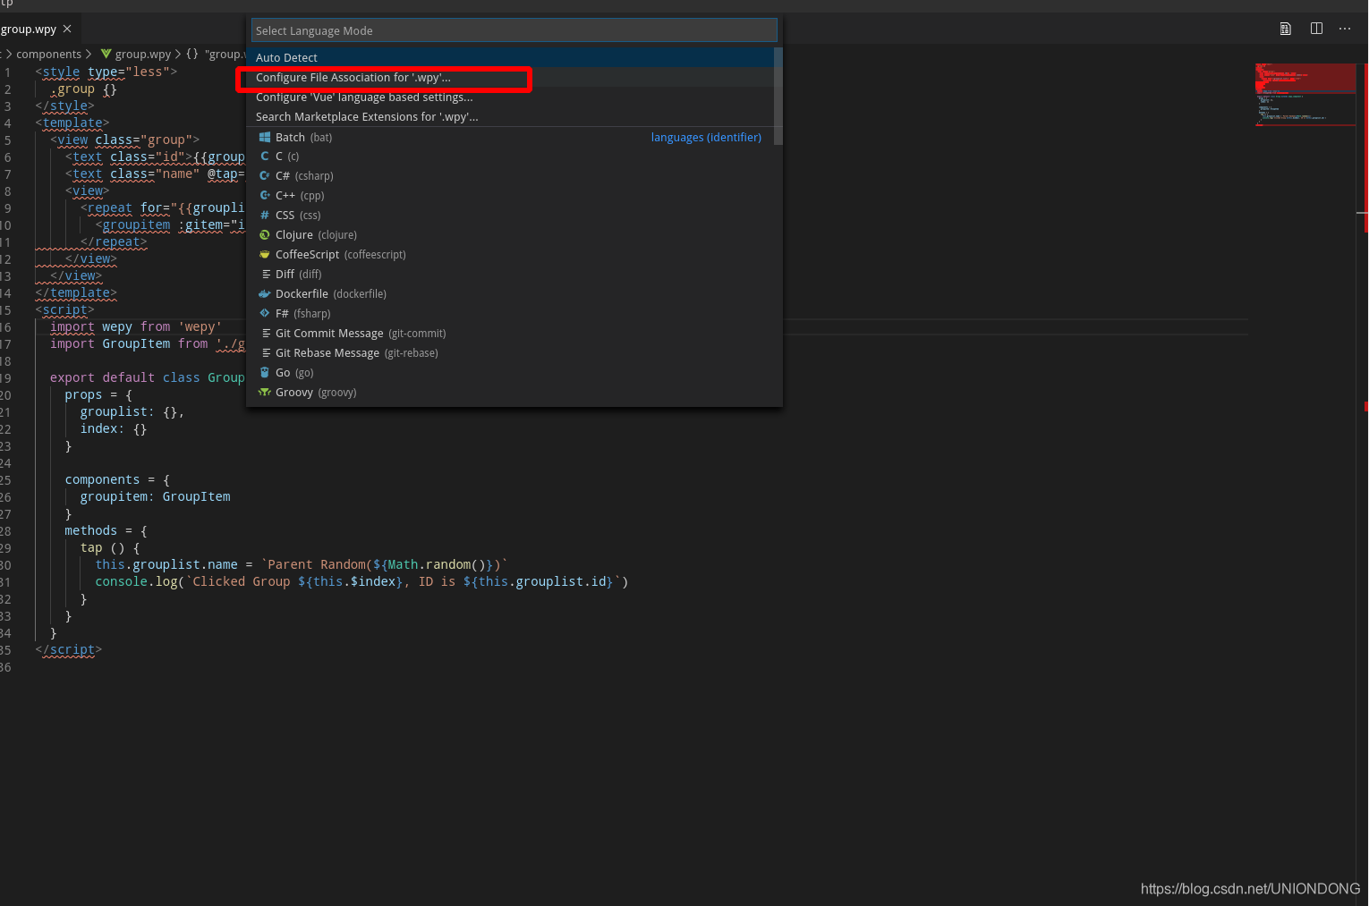The height and width of the screenshot is (906, 1369).
Task: Click the 'methods = {' code line
Action: (106, 530)
